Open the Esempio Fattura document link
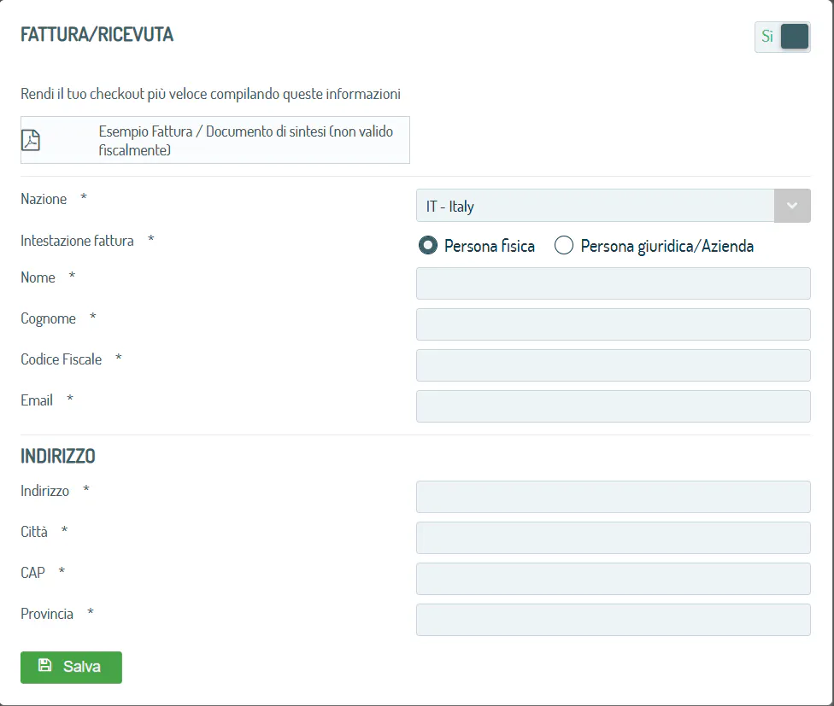 (214, 140)
